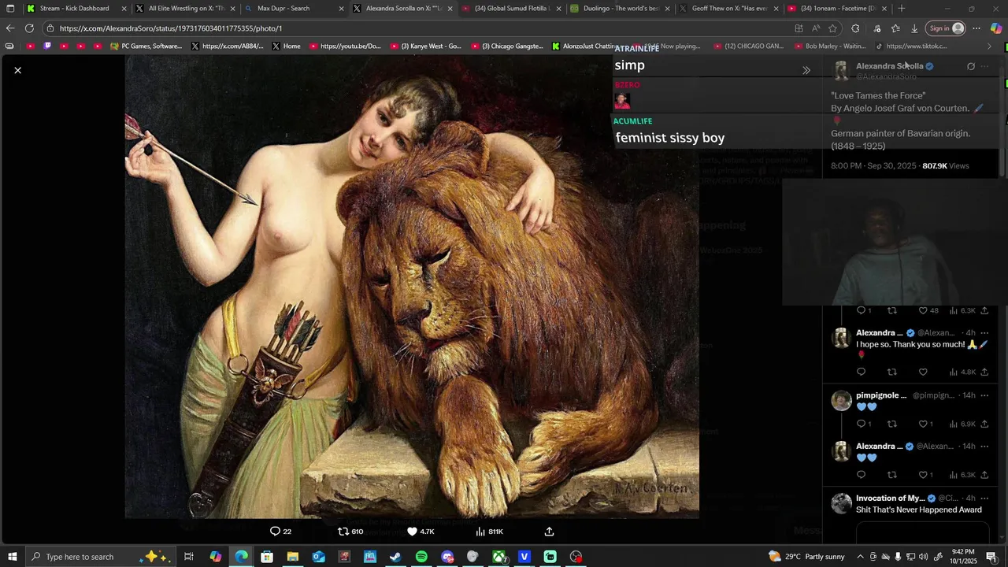
Task: Open more menu on Invocation of My... reply
Action: (984, 498)
